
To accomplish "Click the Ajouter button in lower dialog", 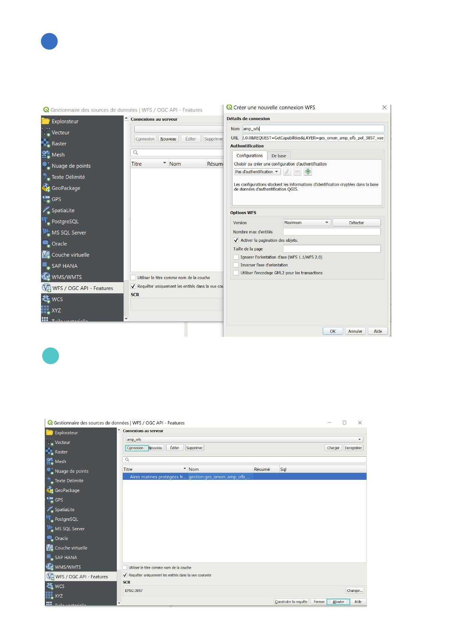I will pyautogui.click(x=338, y=602).
